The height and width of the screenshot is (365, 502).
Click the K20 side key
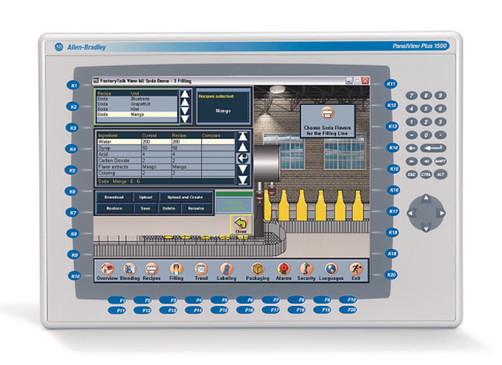[x=391, y=275]
